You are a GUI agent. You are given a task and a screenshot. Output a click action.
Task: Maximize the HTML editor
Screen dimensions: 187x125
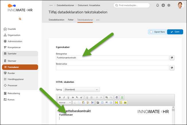point(122,97)
